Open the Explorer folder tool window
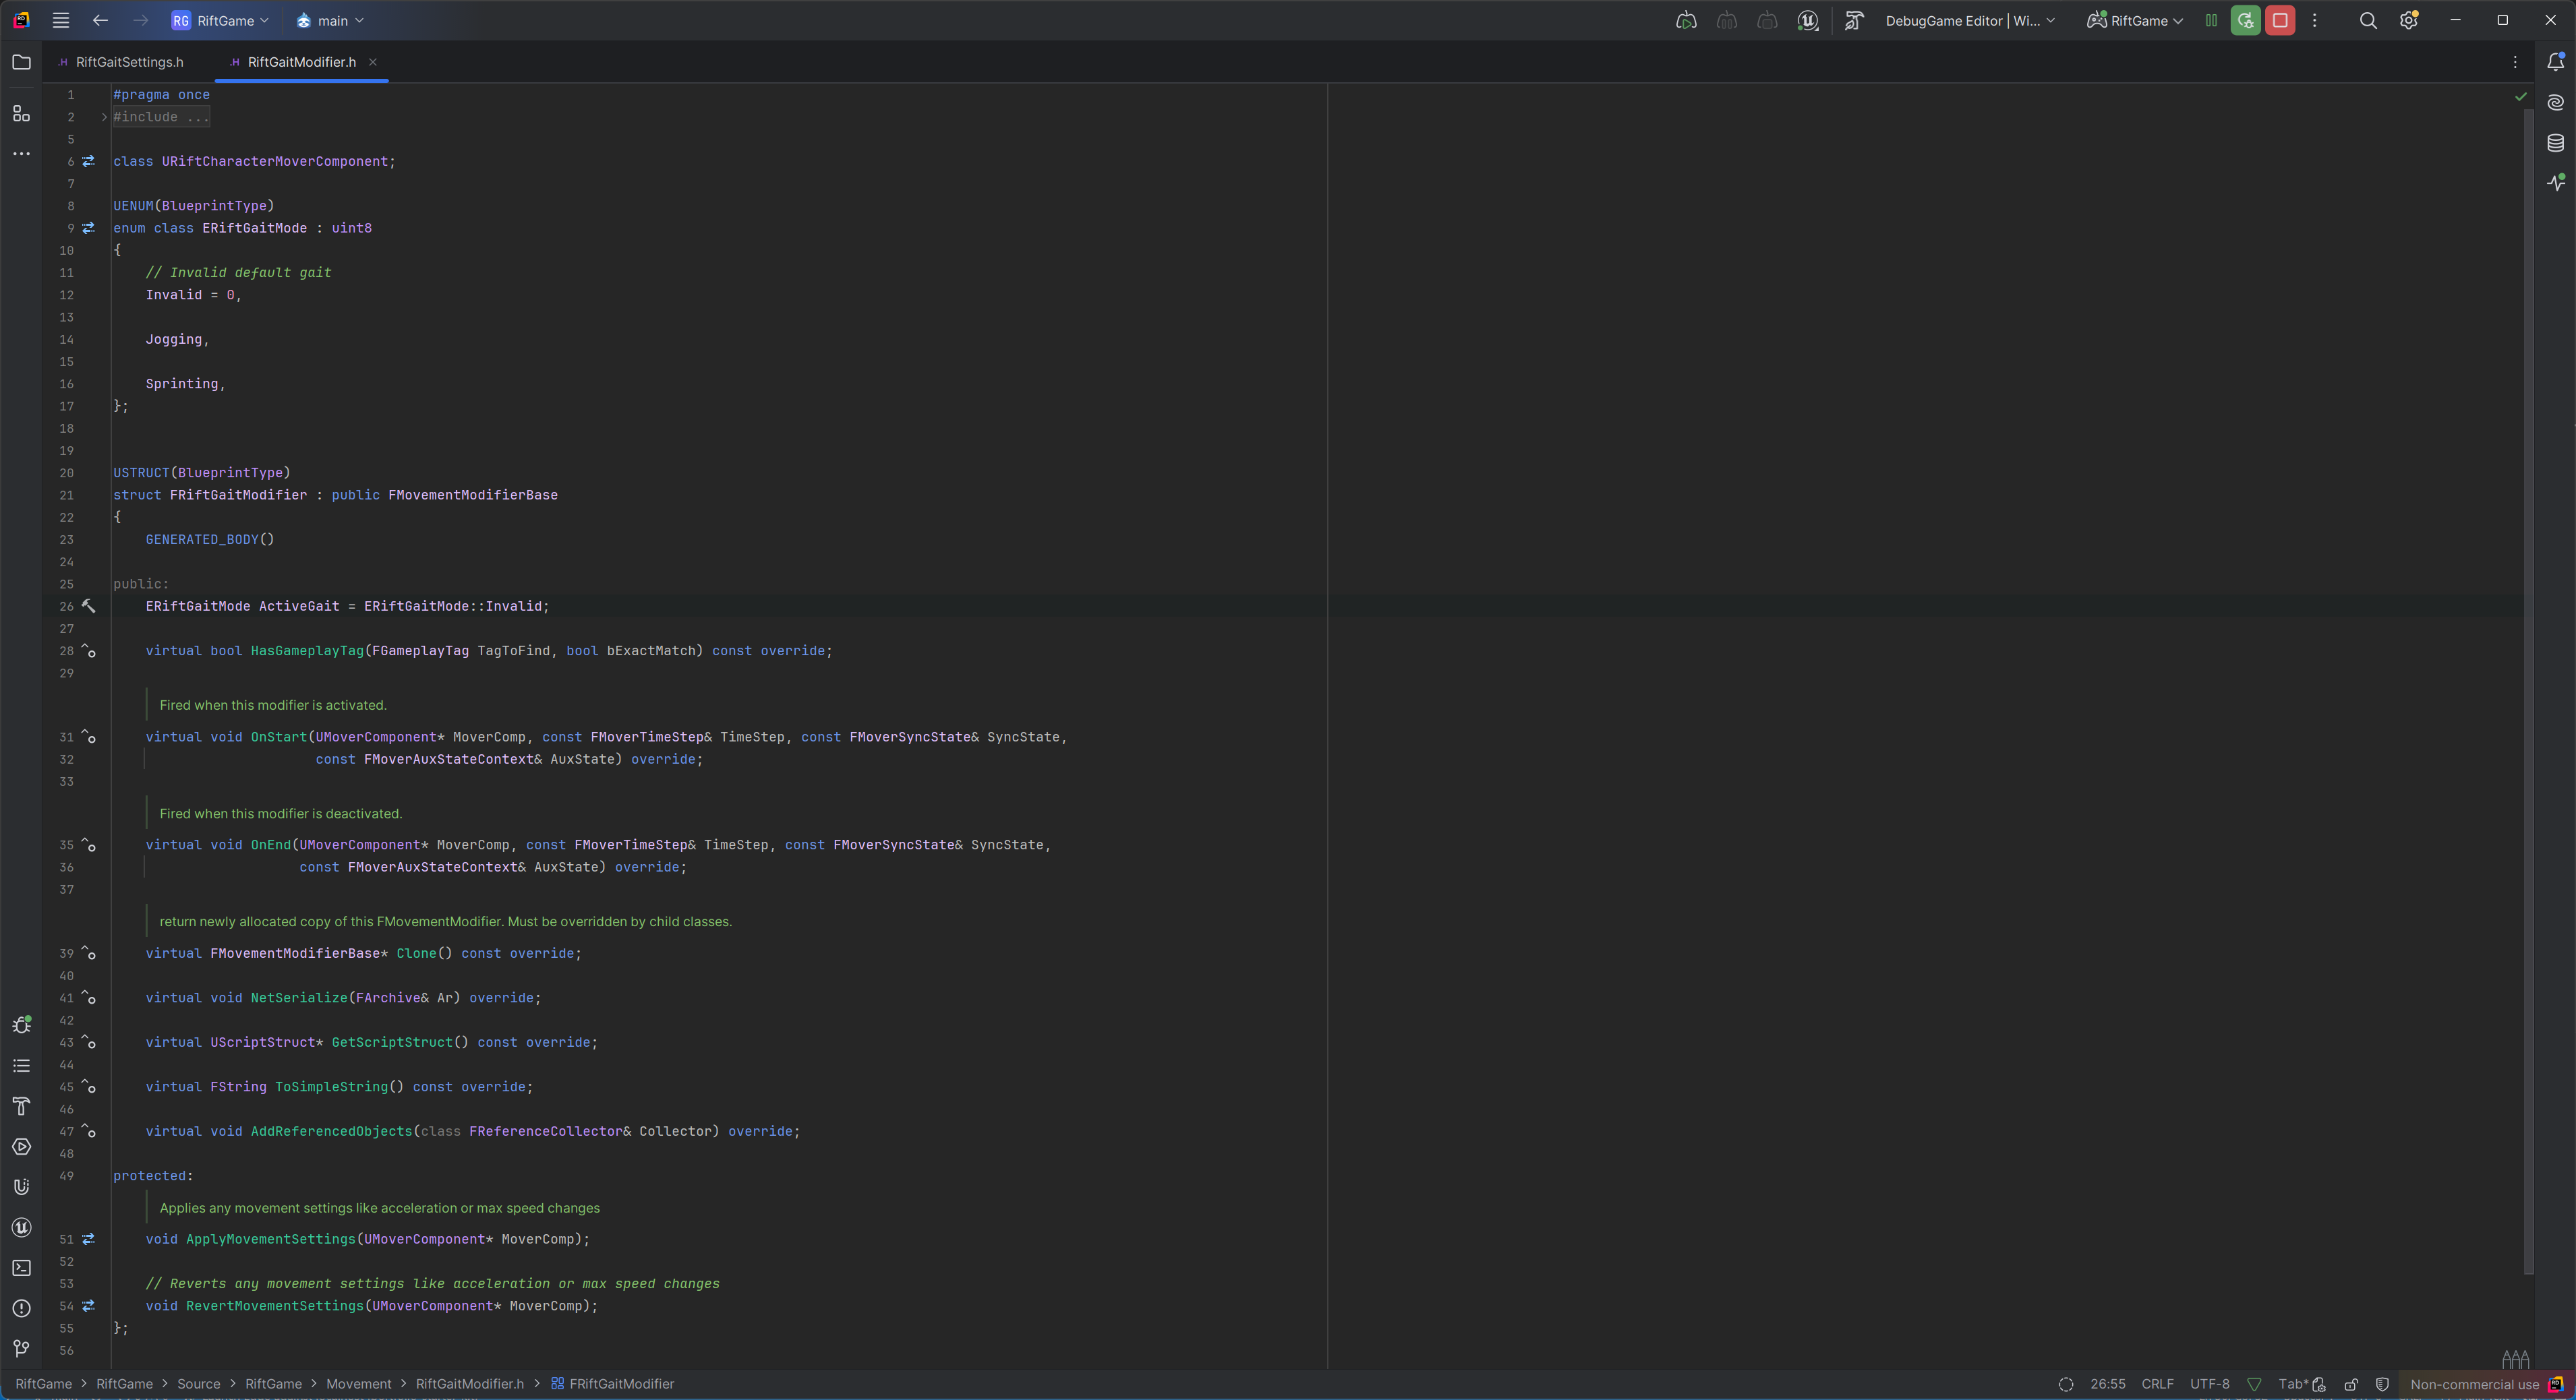The width and height of the screenshot is (2576, 1400). coord(21,62)
